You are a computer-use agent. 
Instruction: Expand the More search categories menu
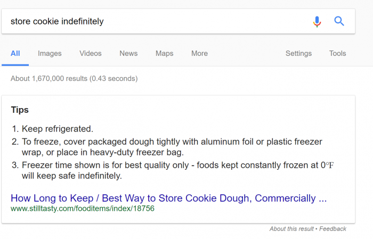[199, 53]
